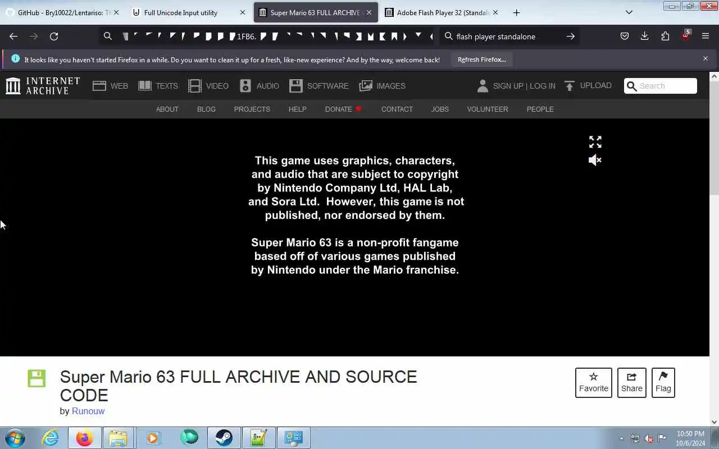Open the Runouw uploader link
The image size is (719, 449).
[x=88, y=411]
